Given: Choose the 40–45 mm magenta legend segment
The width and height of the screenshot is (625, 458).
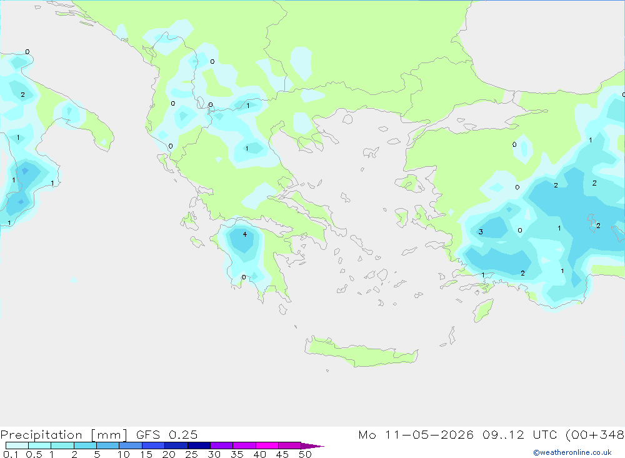Looking at the screenshot, I should pyautogui.click(x=267, y=446).
